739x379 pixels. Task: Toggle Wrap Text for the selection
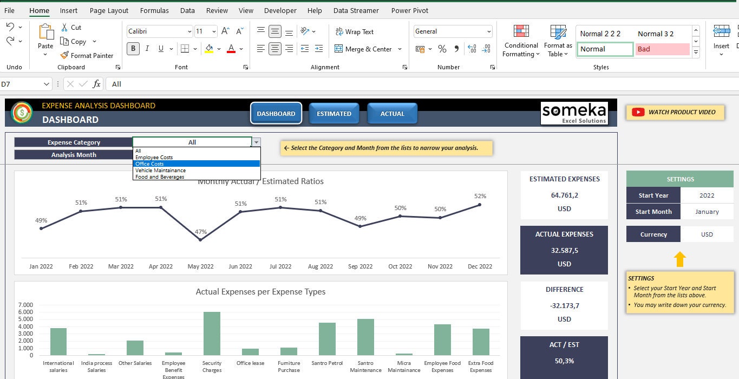[354, 31]
